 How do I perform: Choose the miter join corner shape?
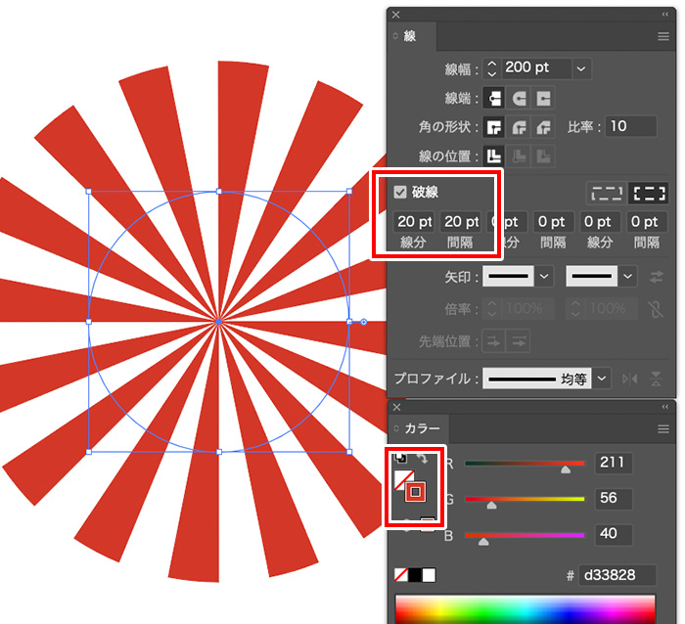pyautogui.click(x=494, y=127)
